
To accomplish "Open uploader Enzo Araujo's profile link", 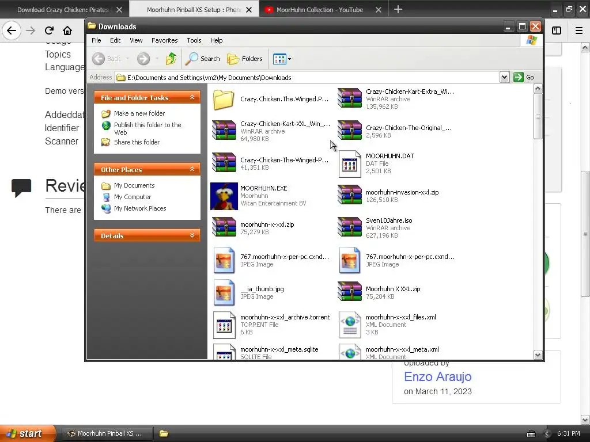I will 438,376.
